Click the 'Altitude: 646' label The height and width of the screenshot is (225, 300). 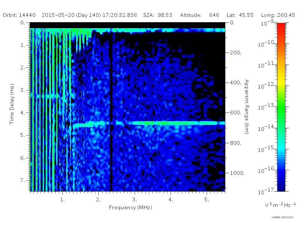(x=199, y=15)
